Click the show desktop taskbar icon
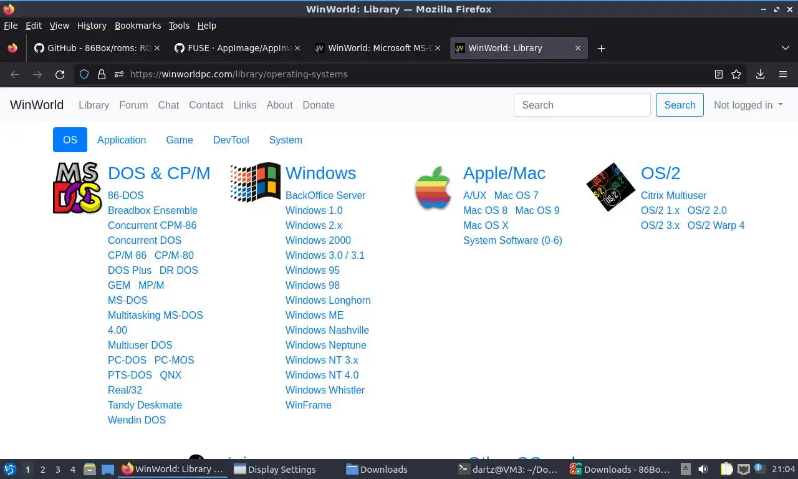The image size is (798, 479). [x=108, y=469]
